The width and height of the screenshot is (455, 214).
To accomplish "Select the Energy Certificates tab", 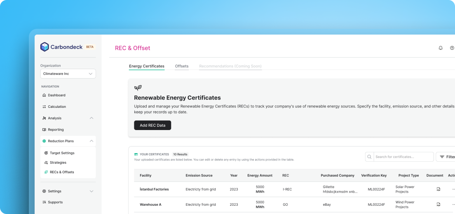I will click(147, 66).
